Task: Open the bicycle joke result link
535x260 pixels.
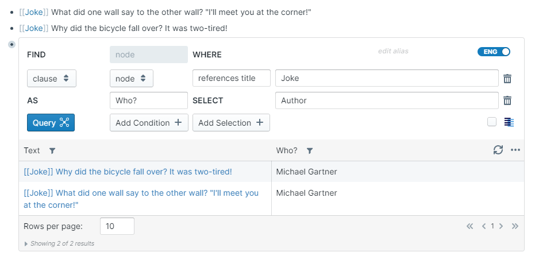Action: 128,172
